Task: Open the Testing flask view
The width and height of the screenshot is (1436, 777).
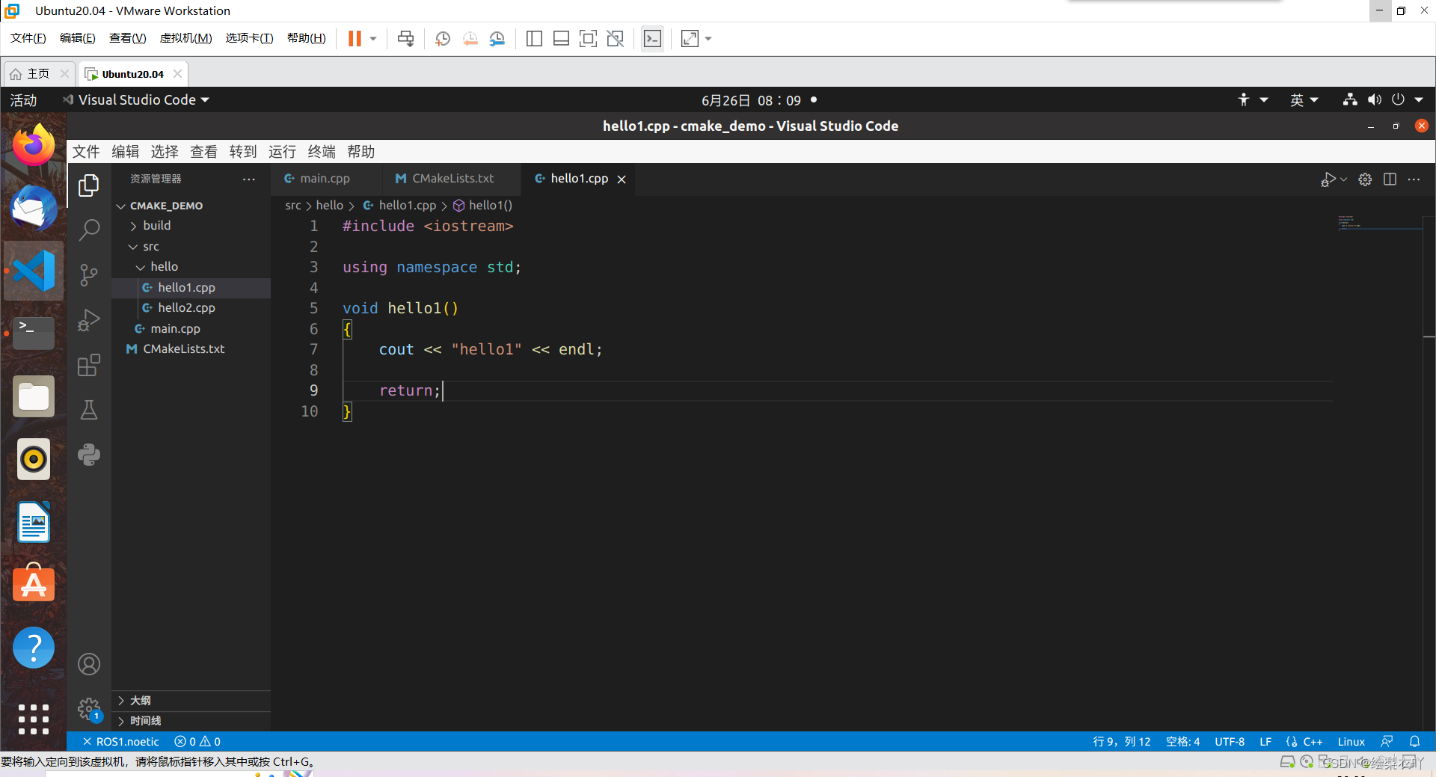Action: coord(89,410)
